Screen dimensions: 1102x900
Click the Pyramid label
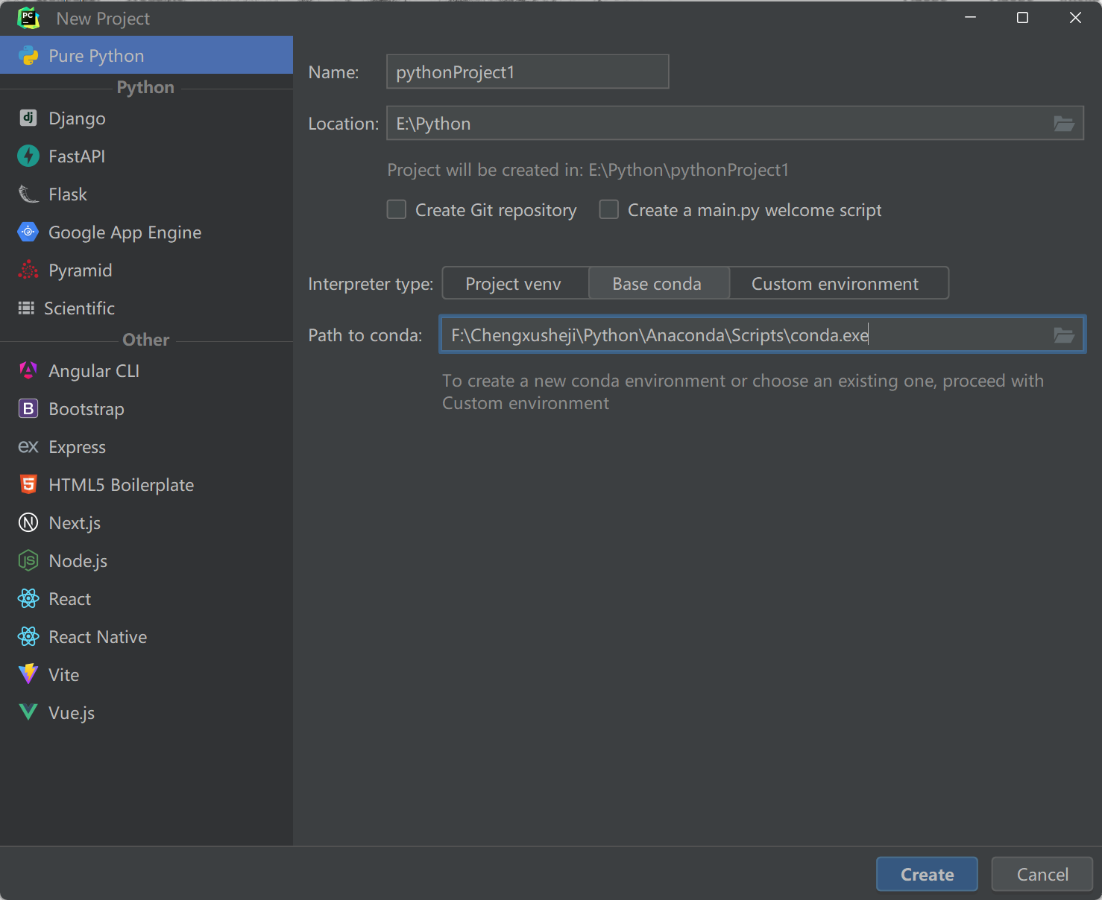(x=80, y=270)
